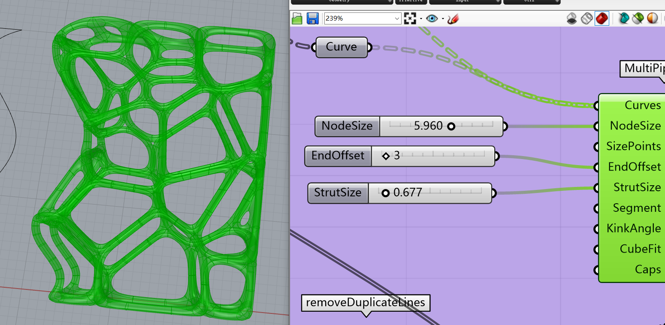Screen dimensions: 665x325
Task: Click the StrutSize slider handle at 0.677
Action: click(385, 193)
